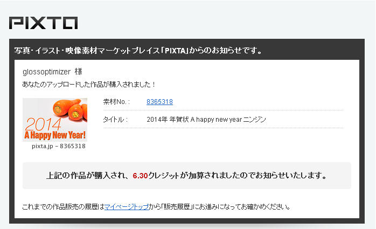The image size is (376, 229).
Task: Click the あなたのアップロードした作品が購入されました message
Action: [89, 85]
